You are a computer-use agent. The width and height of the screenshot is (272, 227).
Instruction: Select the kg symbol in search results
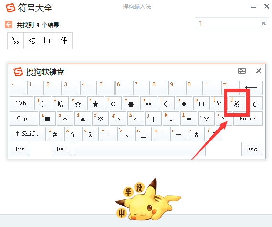[31, 41]
